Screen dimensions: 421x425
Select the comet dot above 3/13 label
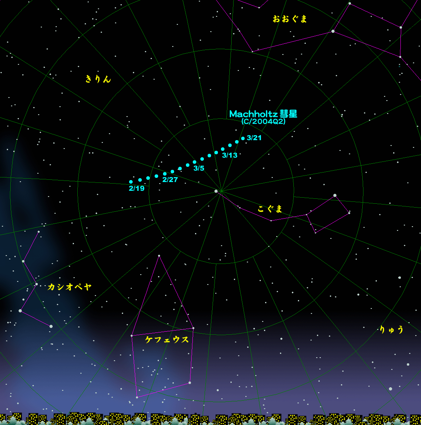pos(223,149)
